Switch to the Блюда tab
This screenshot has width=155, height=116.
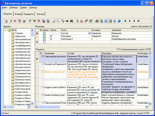coord(18,14)
